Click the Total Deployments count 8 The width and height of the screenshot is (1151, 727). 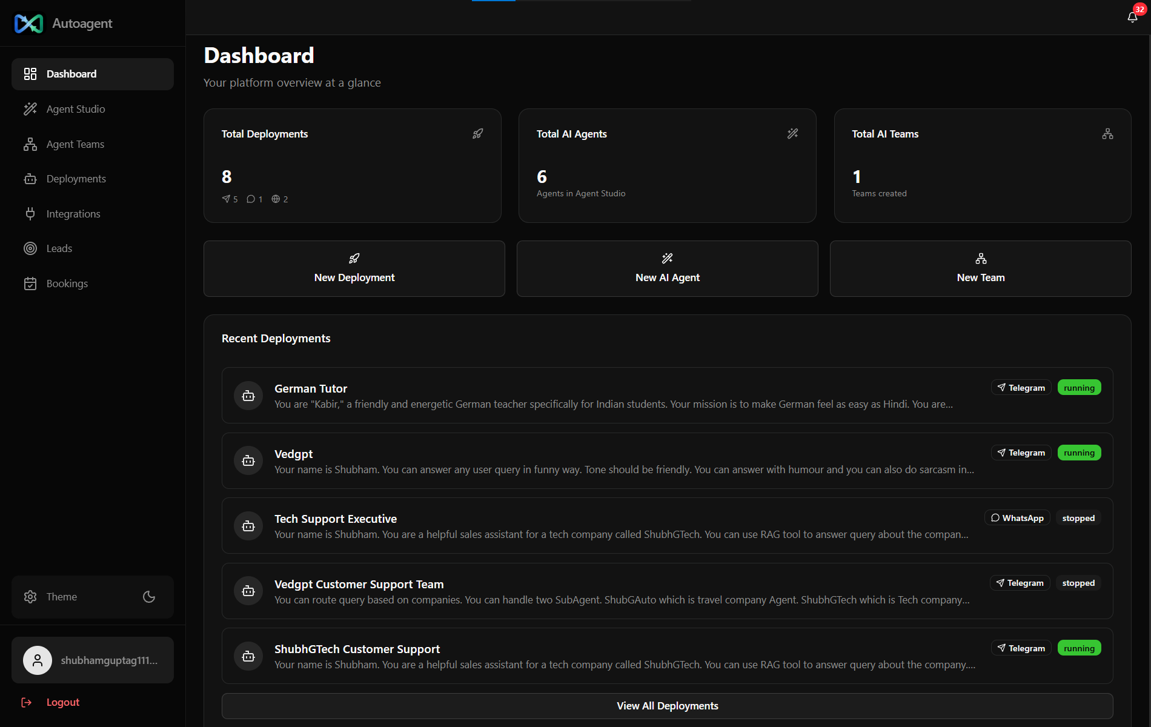[227, 177]
